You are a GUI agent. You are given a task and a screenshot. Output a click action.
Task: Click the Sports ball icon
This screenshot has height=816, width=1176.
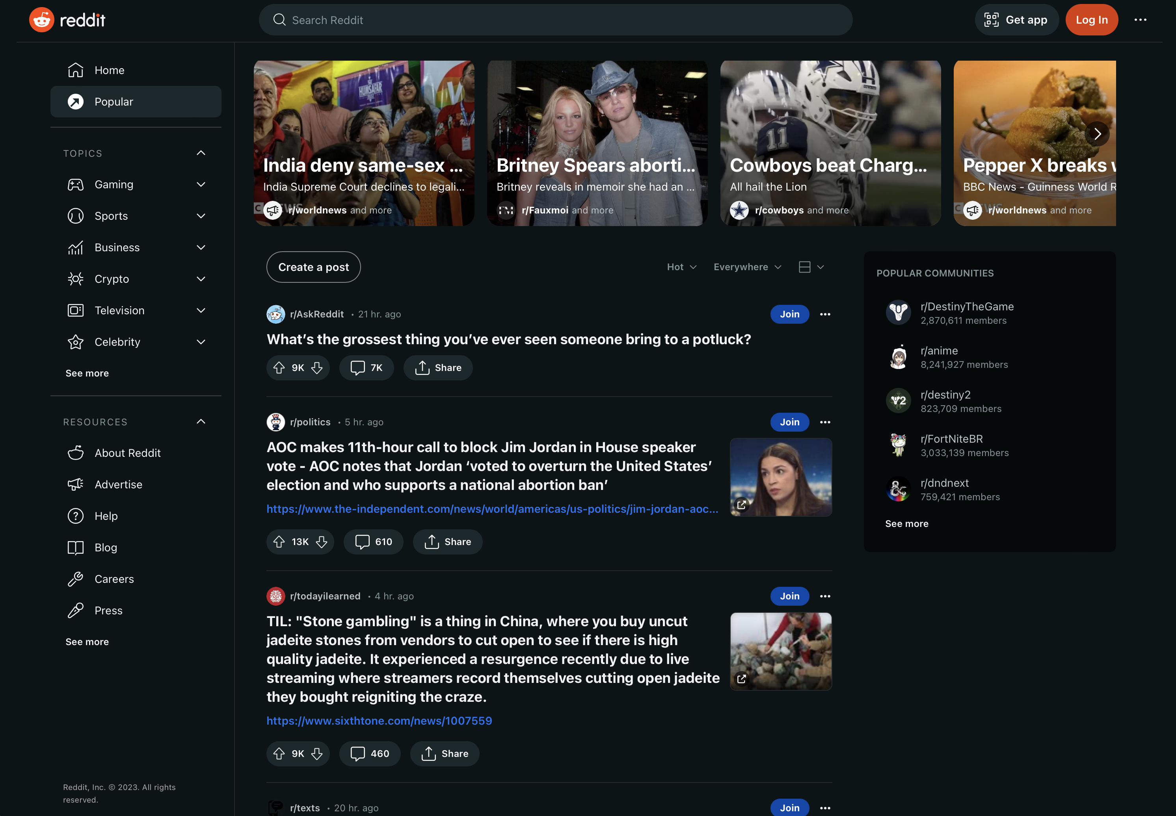[76, 216]
